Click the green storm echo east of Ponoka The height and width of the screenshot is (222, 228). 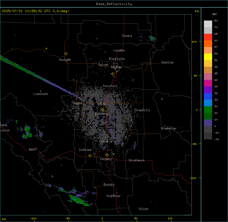coord(152,38)
